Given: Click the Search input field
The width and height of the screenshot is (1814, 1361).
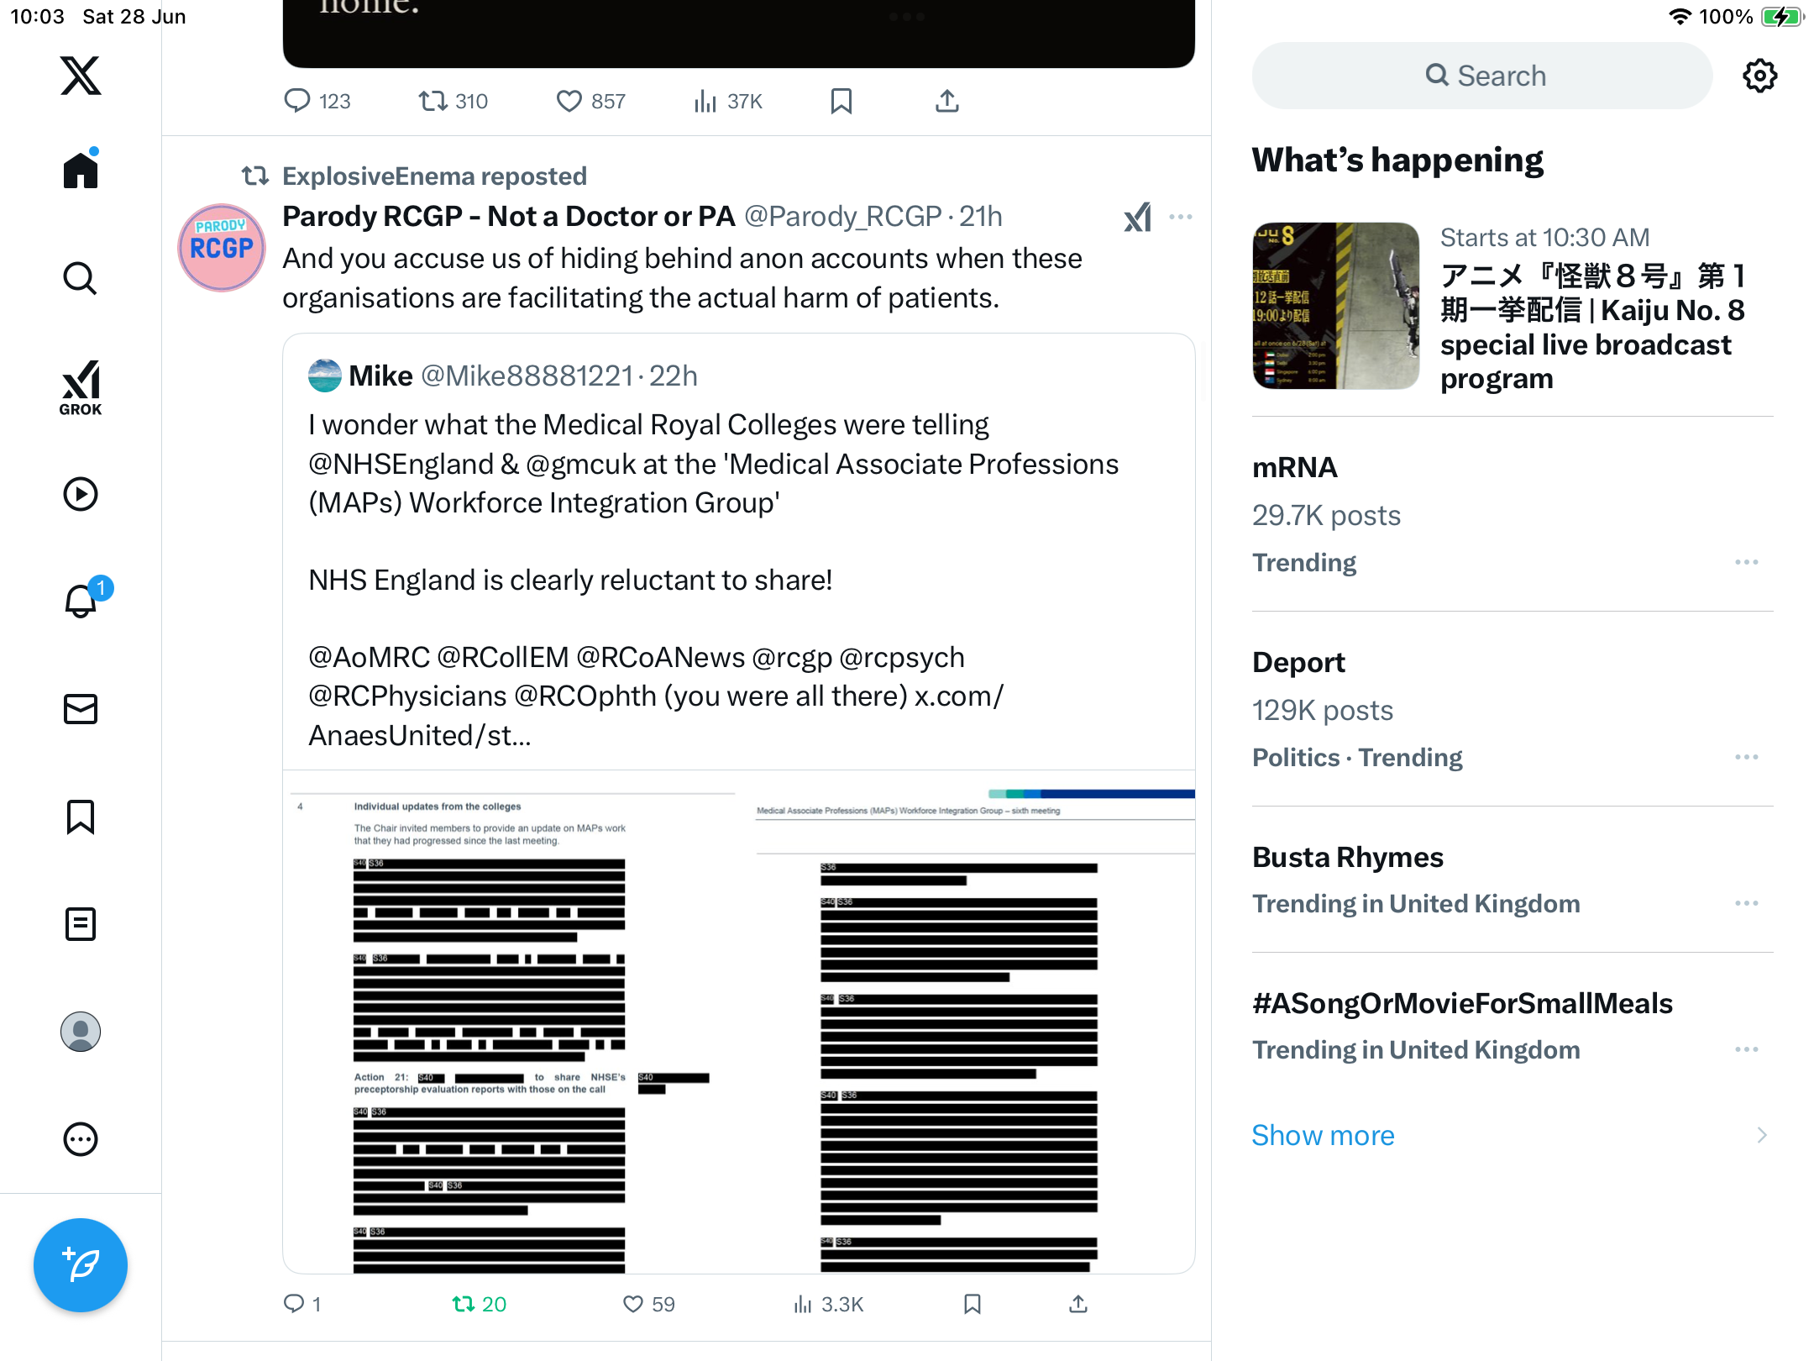Looking at the screenshot, I should pos(1482,76).
